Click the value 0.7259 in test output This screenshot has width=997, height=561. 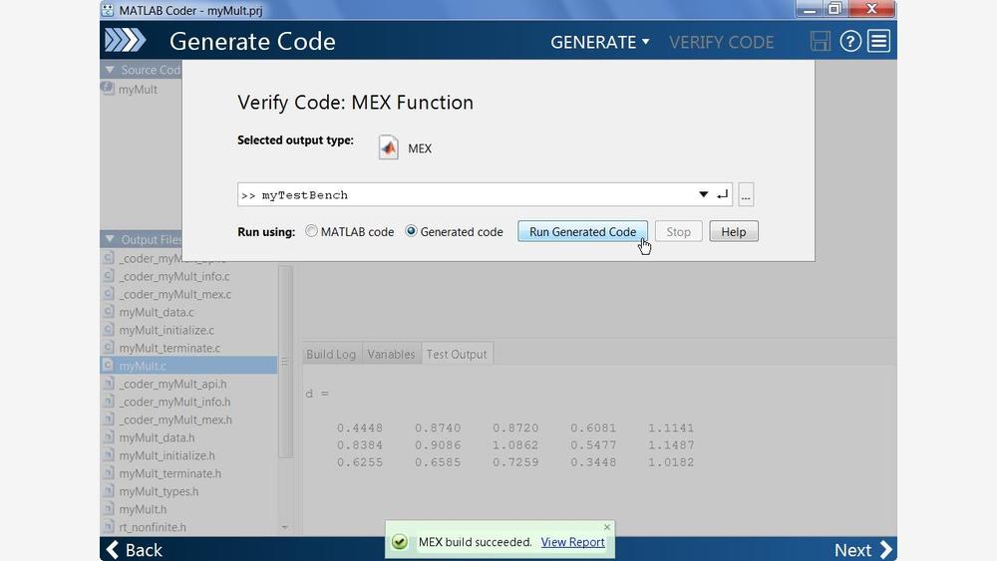(515, 462)
